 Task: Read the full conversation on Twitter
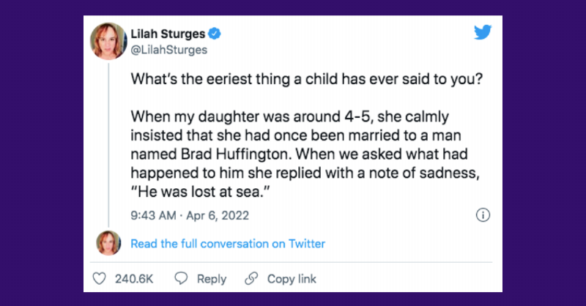tap(227, 244)
